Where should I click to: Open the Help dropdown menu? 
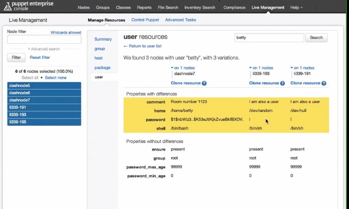[296, 8]
